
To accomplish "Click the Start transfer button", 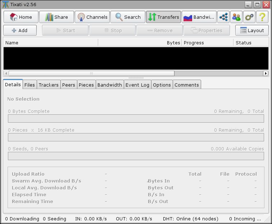I will (65, 30).
